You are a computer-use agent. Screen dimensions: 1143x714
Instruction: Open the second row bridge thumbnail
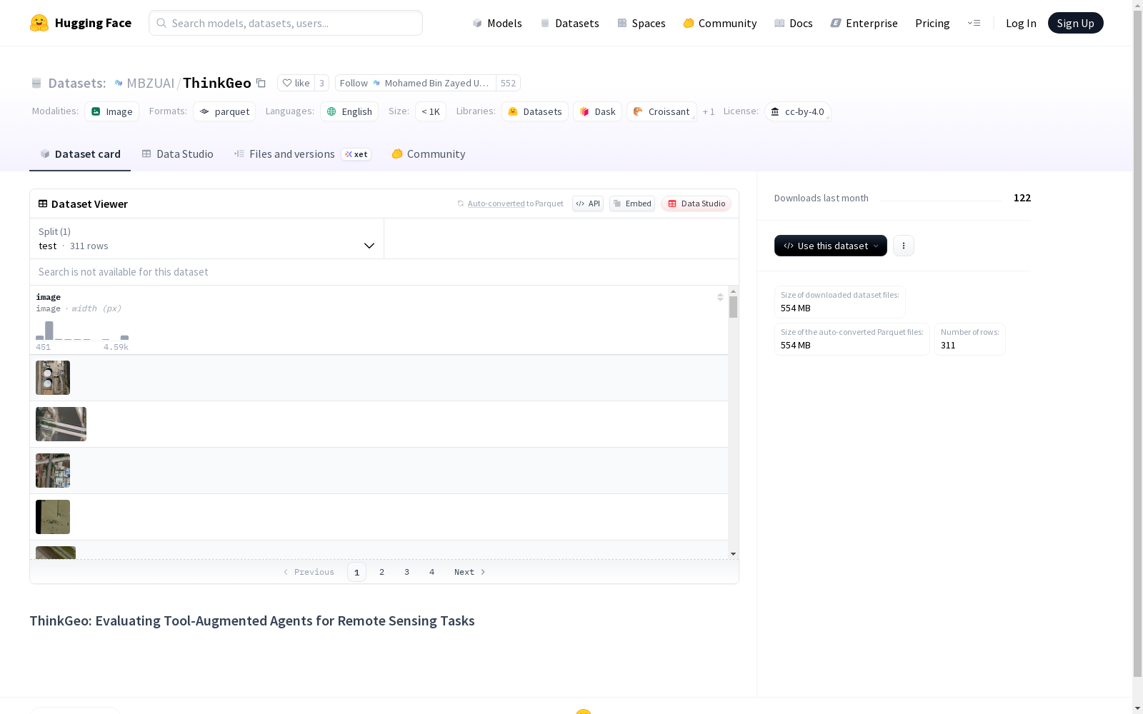[x=61, y=424]
